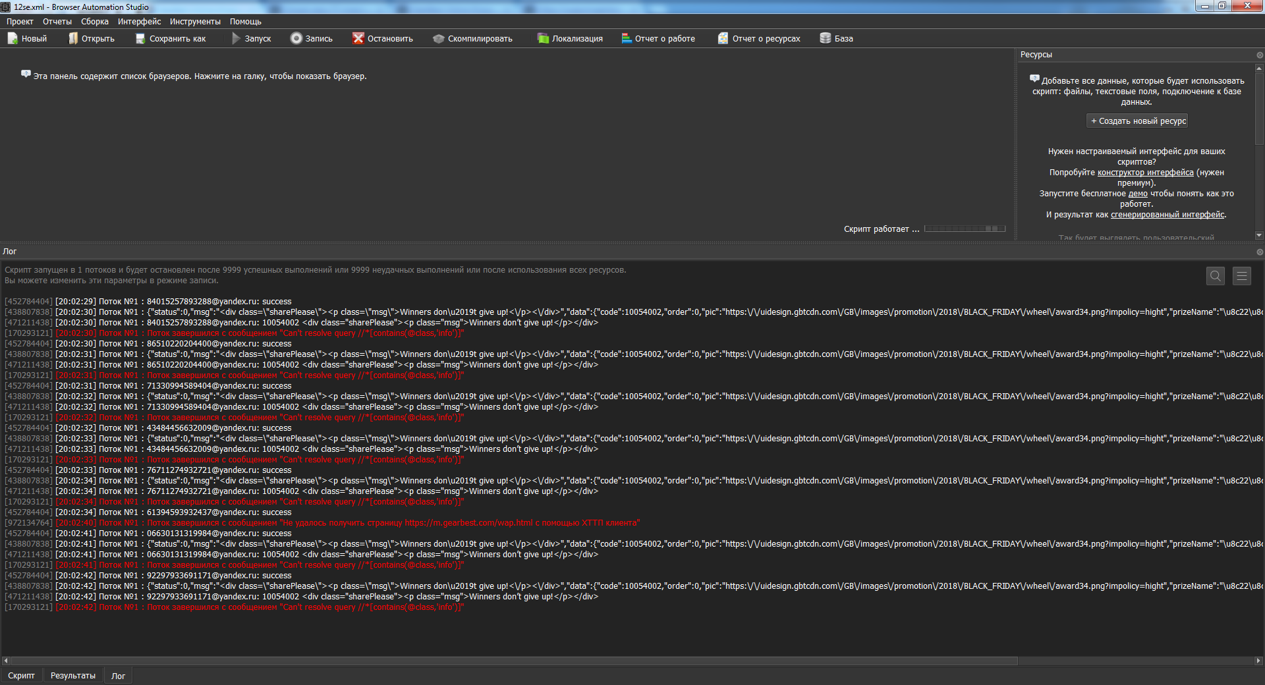Click the Ресурсы panel vertical scrollbar thumb
Viewport: 1265px width, 685px height.
[x=1259, y=109]
